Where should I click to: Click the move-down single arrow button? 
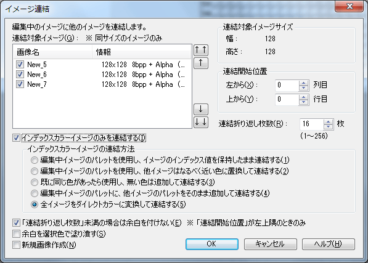click(x=201, y=109)
